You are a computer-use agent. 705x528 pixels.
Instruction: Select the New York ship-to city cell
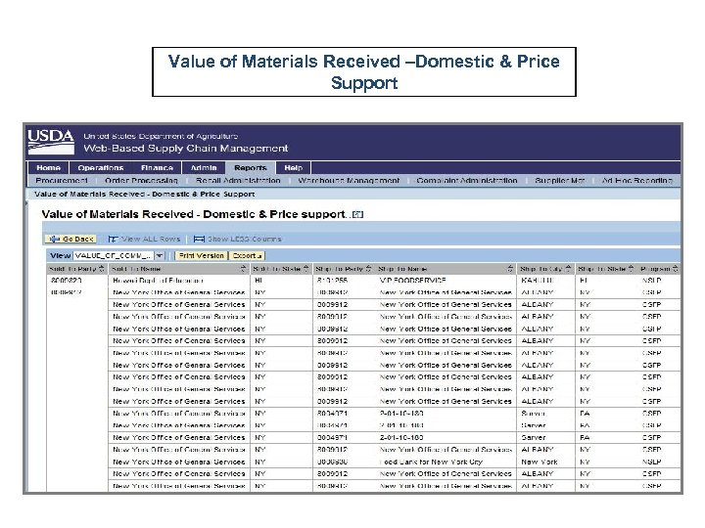[x=546, y=462]
